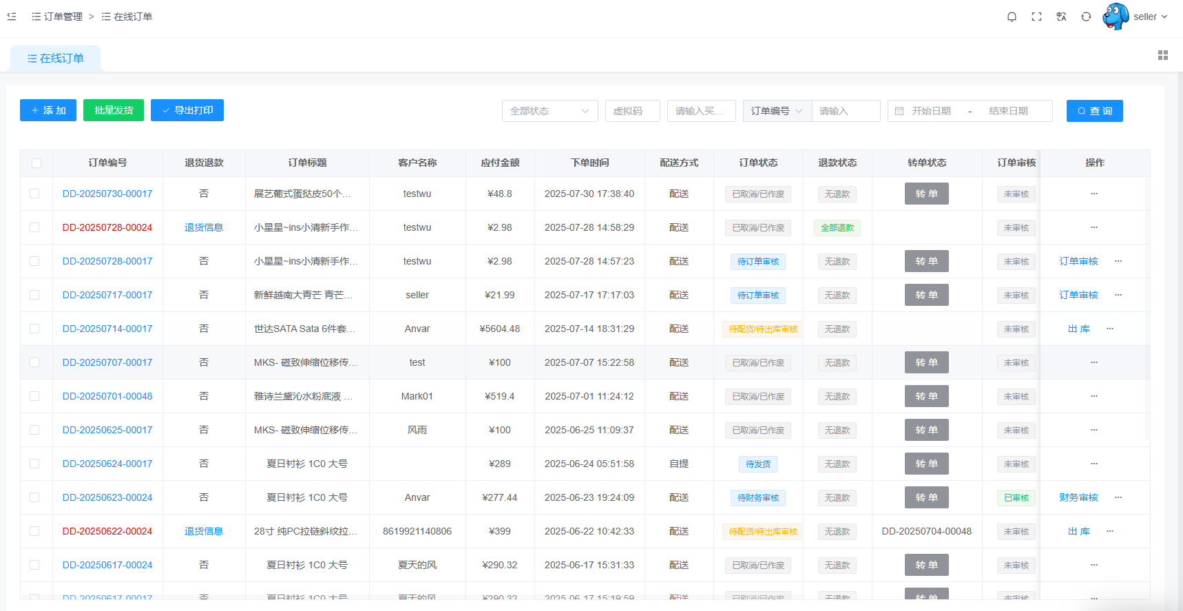
Task: Click the 开始日期 date field
Action: click(x=931, y=111)
